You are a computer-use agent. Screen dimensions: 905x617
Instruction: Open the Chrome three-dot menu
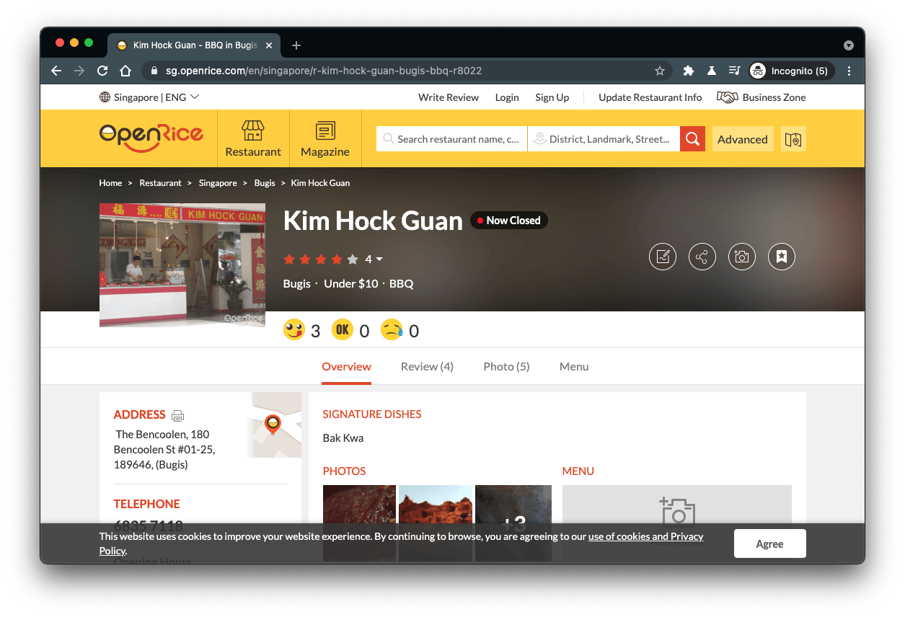click(849, 71)
